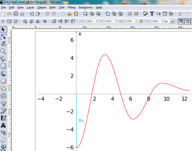Flip selection vertically
192x151 pixels.
44,21
